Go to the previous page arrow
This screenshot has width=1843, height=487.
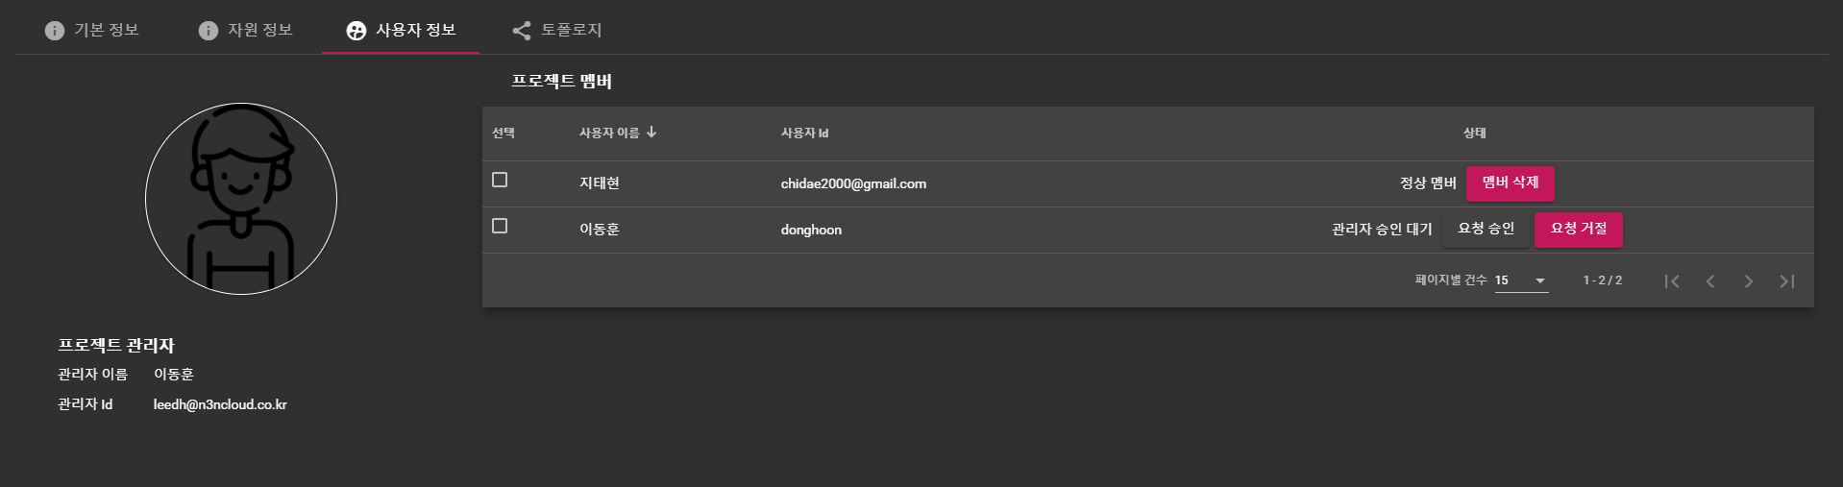(x=1710, y=281)
